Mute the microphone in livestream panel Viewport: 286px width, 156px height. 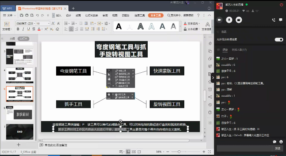click(x=229, y=19)
